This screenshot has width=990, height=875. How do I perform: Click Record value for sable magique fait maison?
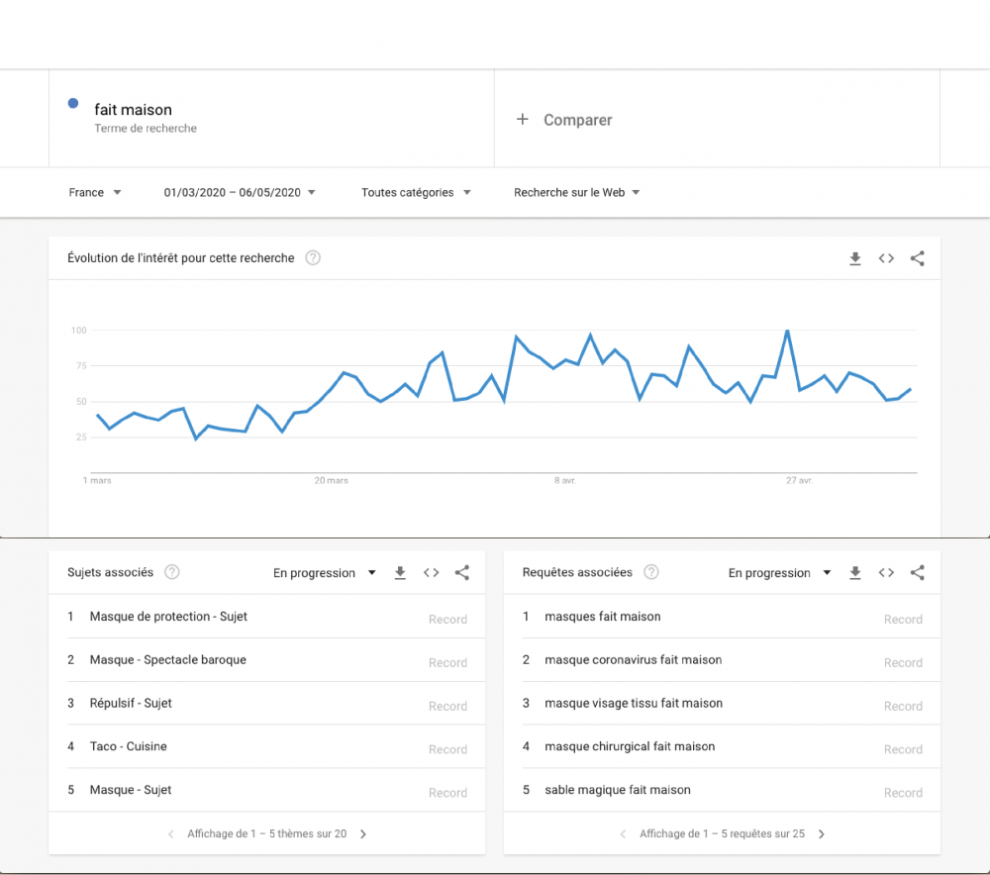(x=903, y=793)
